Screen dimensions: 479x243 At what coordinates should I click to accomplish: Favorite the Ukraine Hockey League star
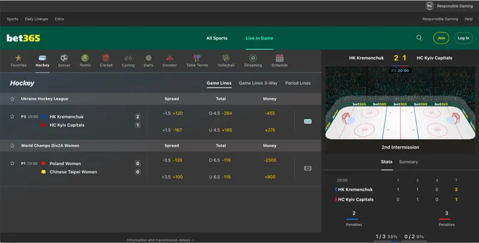click(12, 99)
